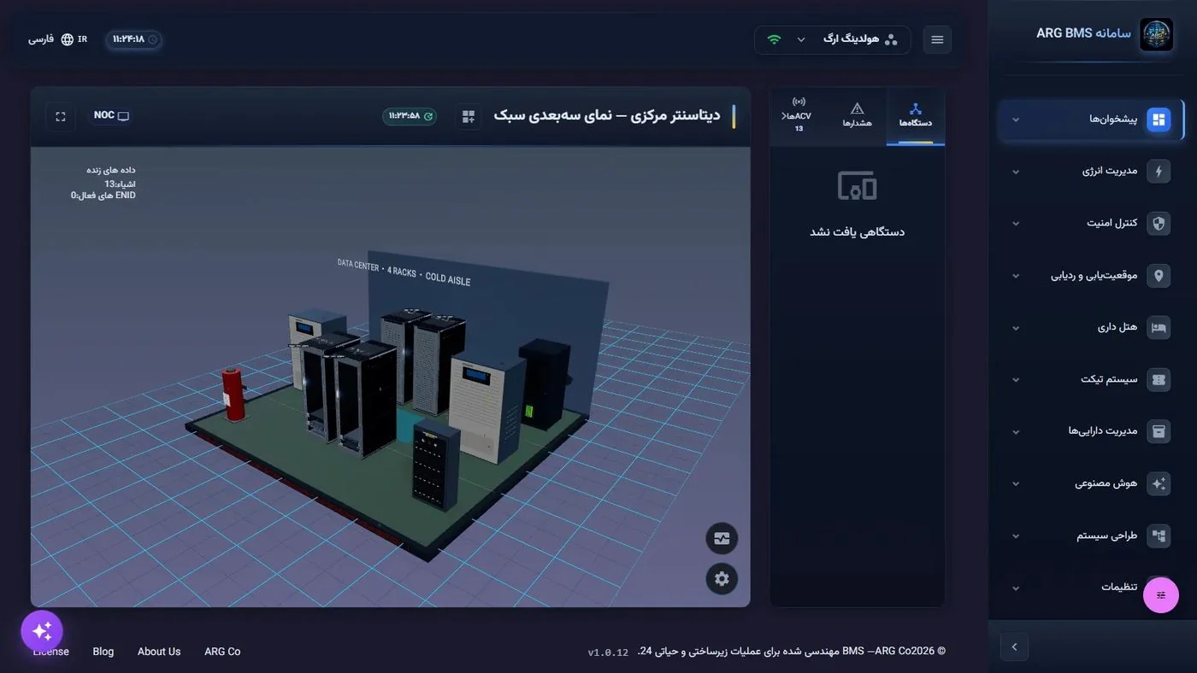Click the هوش مصنوعی sparkle icon

[1159, 483]
